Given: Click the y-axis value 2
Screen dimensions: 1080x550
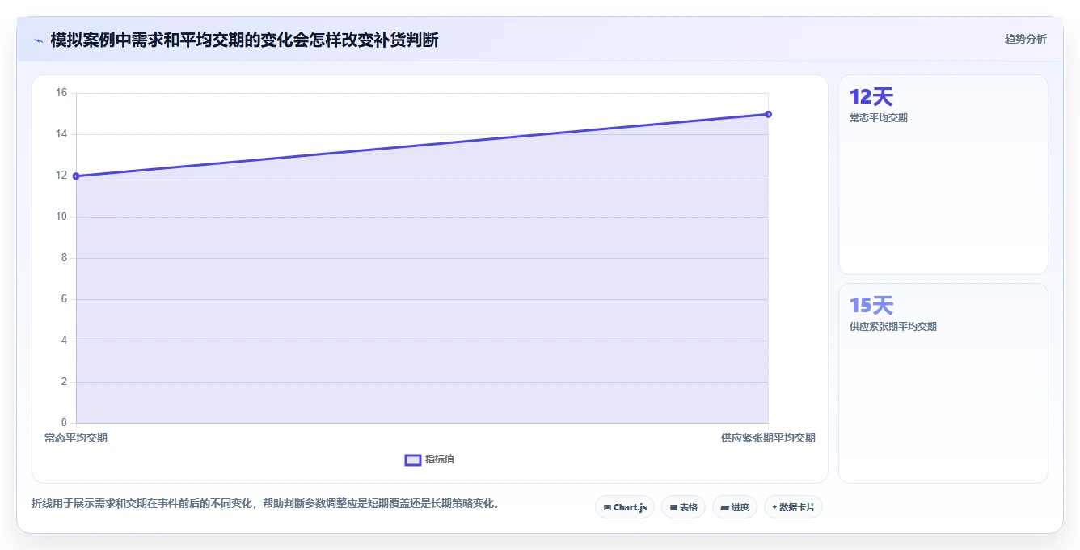Looking at the screenshot, I should (65, 382).
